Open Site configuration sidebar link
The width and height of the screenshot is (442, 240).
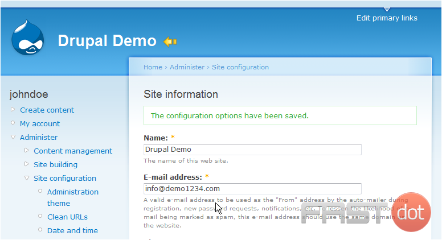click(x=65, y=179)
